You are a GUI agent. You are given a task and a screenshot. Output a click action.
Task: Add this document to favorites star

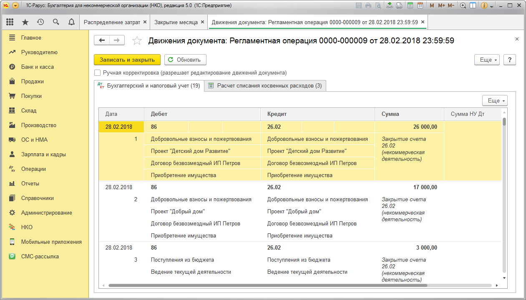pos(137,40)
